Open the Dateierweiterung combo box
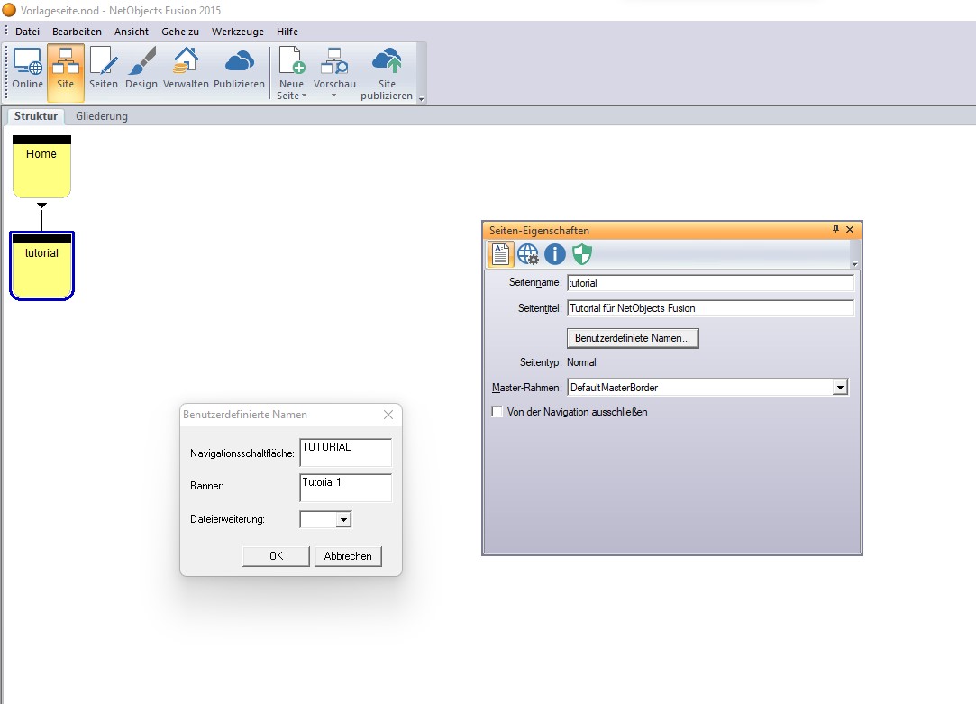Image resolution: width=976 pixels, height=704 pixels. click(342, 519)
